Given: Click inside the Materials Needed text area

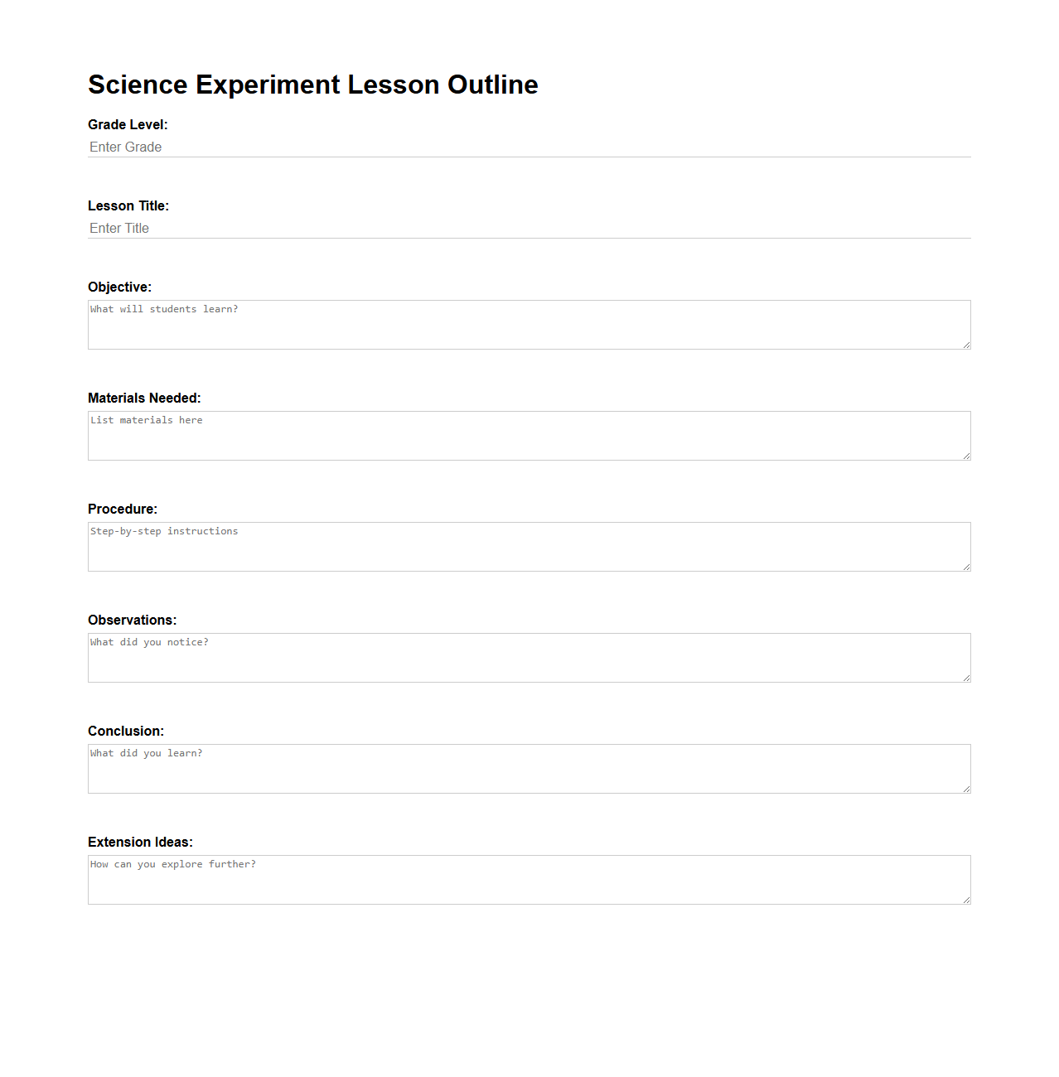Looking at the screenshot, I should point(529,435).
